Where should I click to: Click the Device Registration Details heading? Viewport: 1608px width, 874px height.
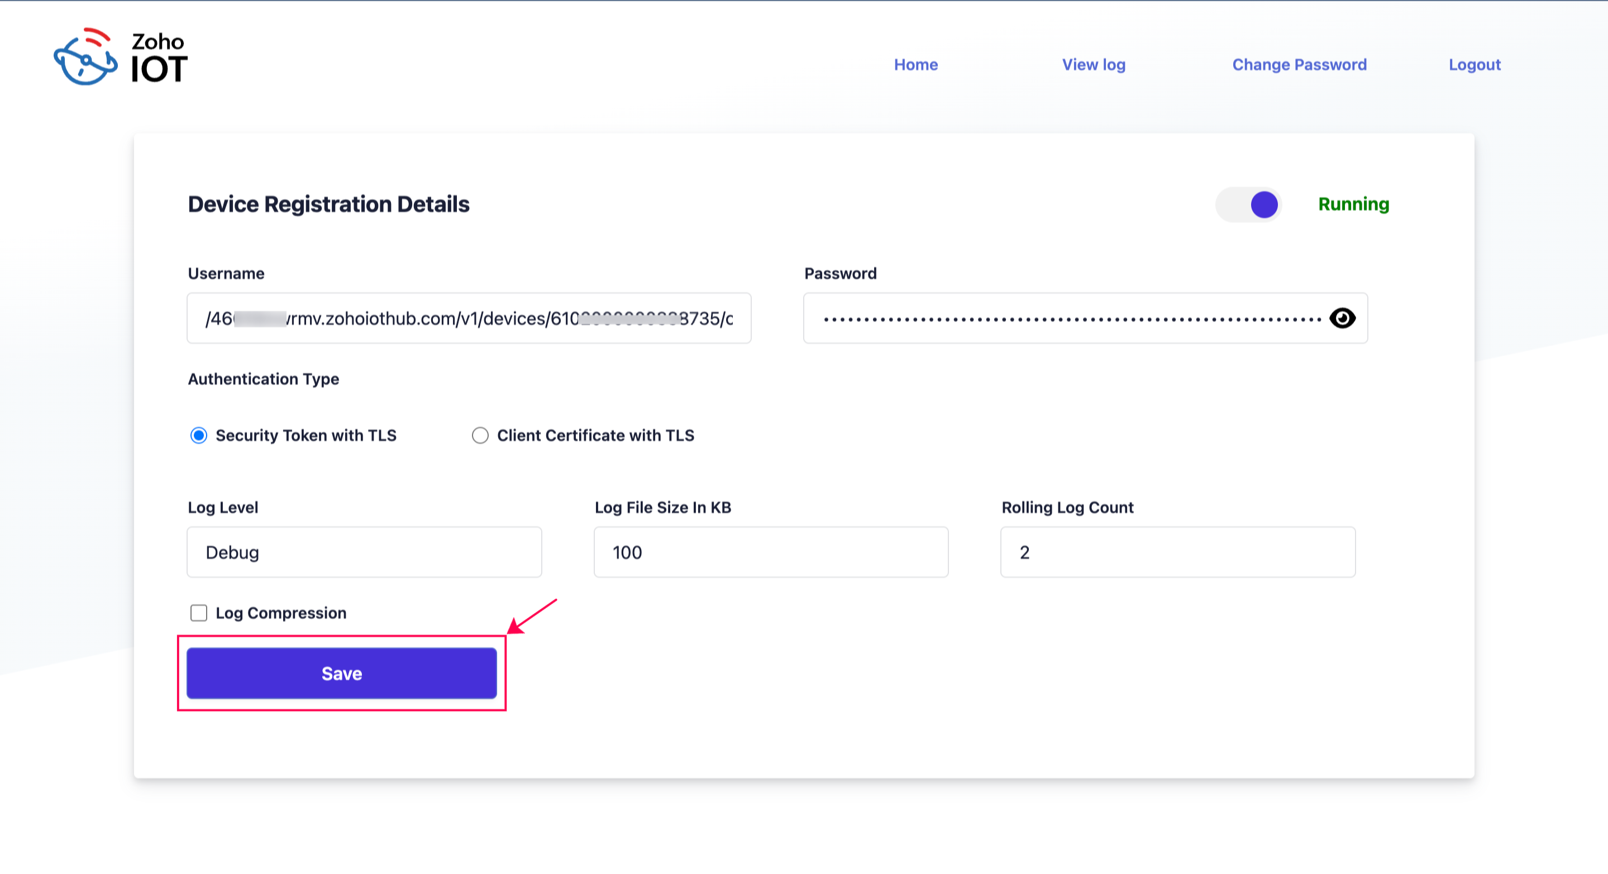328,205
